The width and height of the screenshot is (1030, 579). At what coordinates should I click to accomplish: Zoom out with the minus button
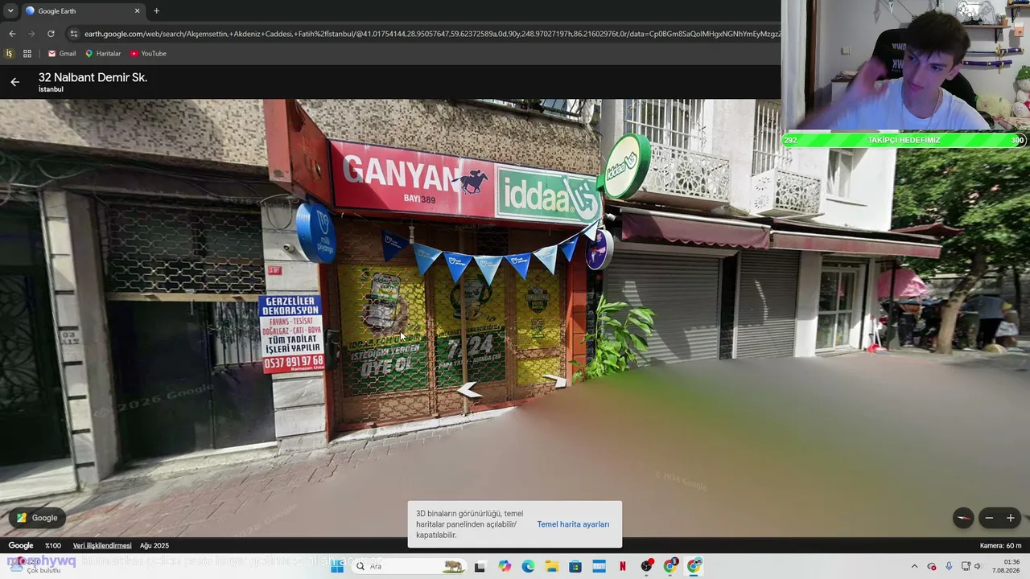(x=989, y=518)
